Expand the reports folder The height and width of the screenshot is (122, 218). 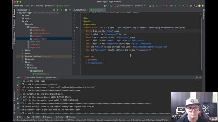coord(23,59)
